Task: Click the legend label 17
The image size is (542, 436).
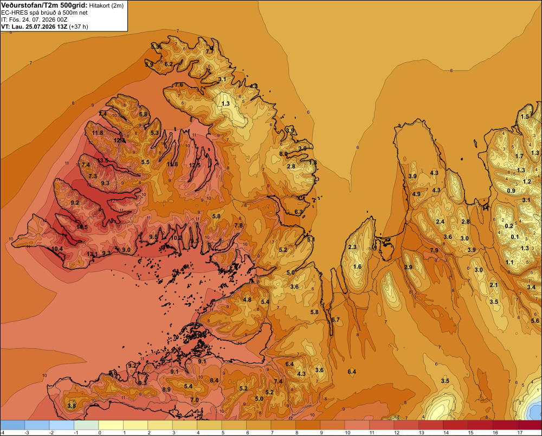Action: coord(520,433)
